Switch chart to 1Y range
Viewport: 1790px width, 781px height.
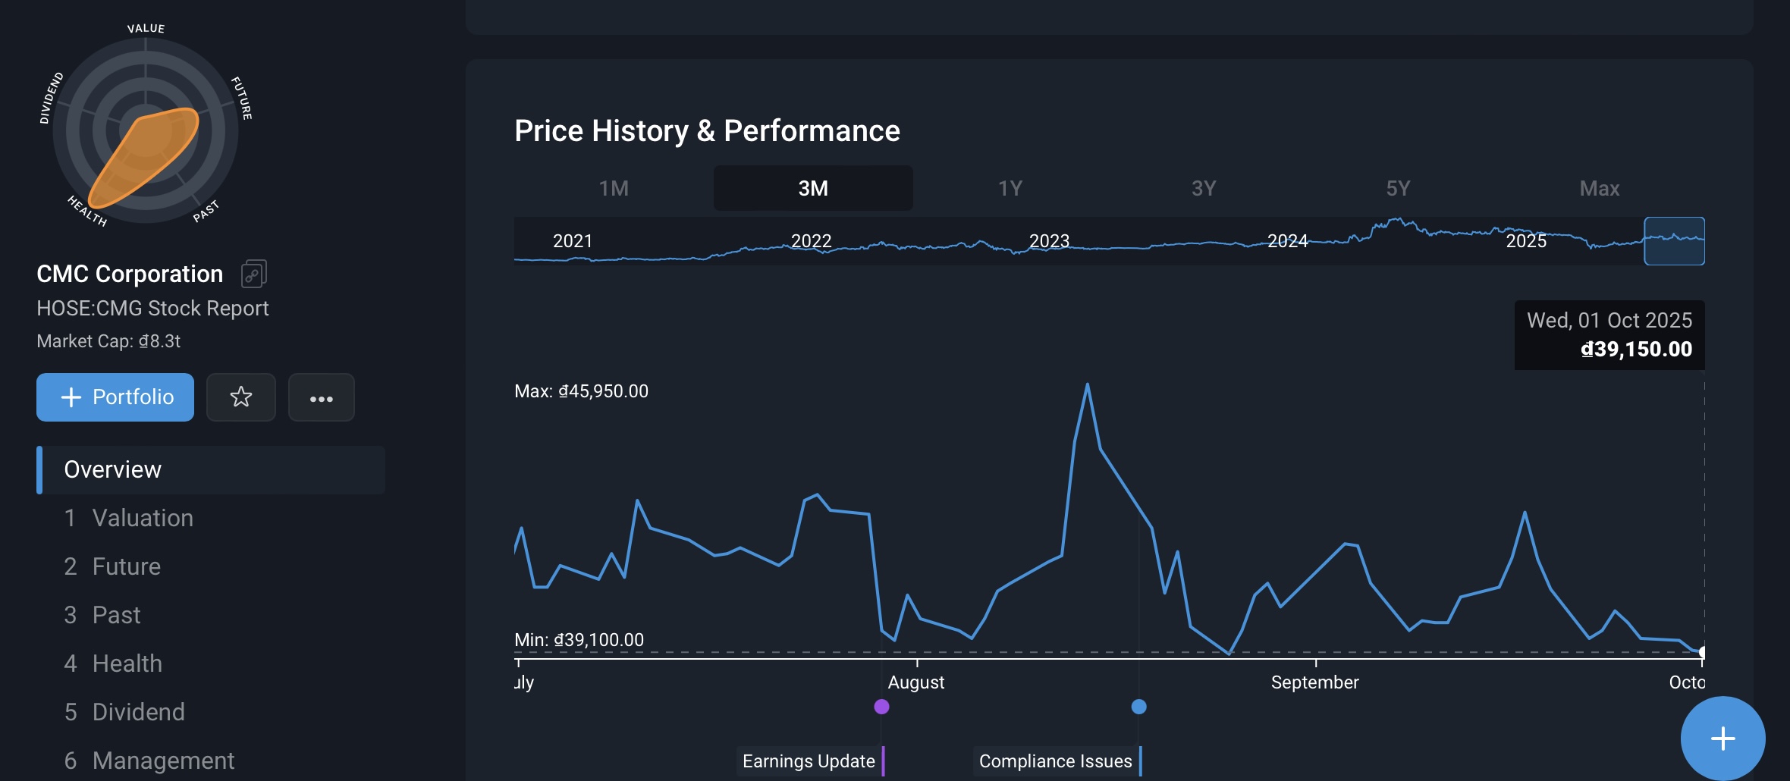[x=1010, y=188]
